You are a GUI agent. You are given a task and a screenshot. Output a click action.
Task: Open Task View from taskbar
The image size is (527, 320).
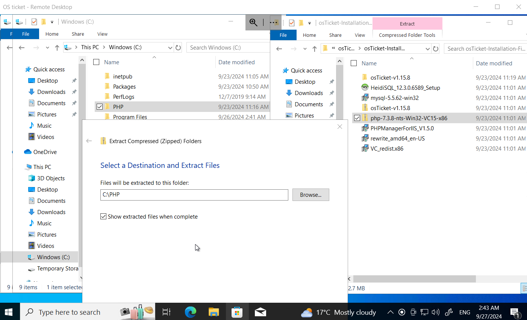[x=167, y=312]
